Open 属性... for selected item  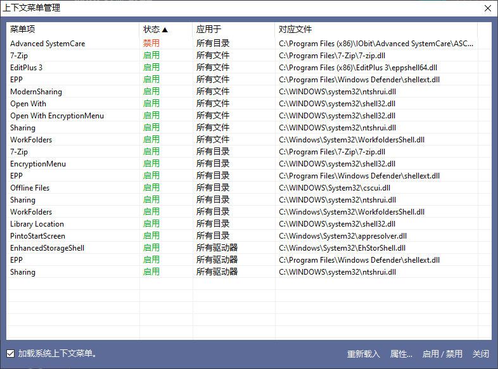pos(401,354)
